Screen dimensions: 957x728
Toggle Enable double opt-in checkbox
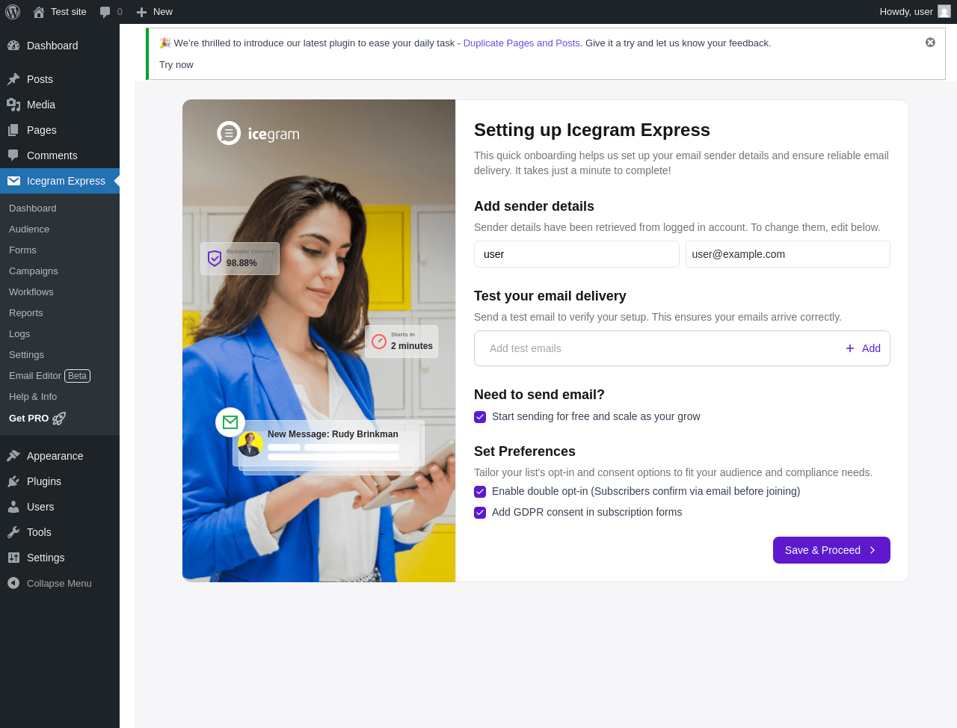[x=480, y=492]
